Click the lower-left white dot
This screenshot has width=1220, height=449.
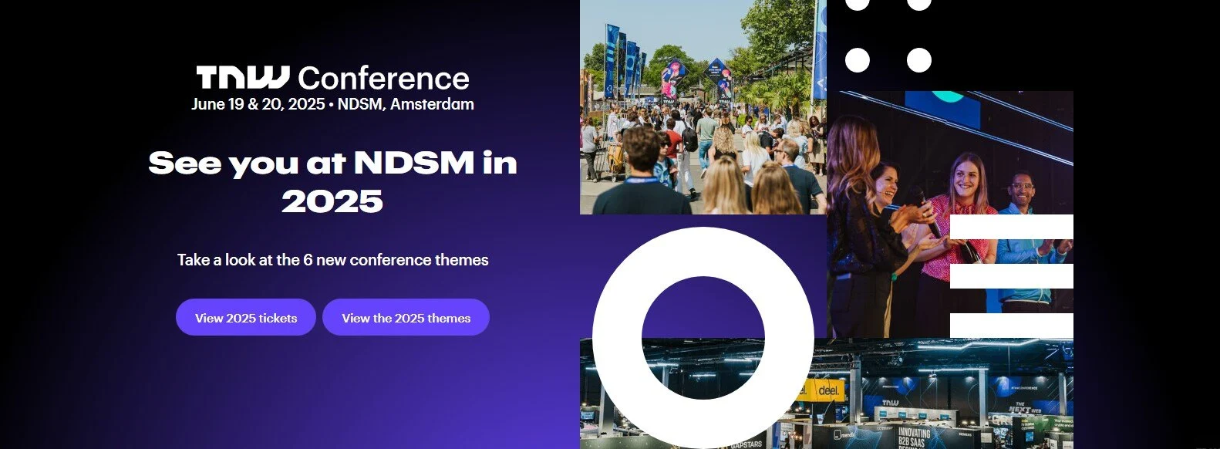coord(858,60)
